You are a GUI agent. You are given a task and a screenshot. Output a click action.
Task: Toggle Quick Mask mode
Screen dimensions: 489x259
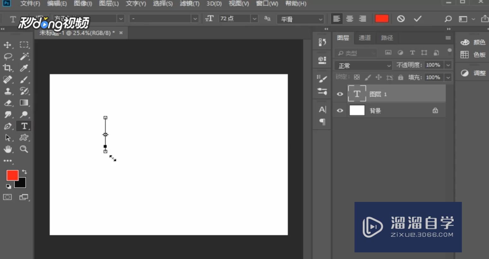8,197
